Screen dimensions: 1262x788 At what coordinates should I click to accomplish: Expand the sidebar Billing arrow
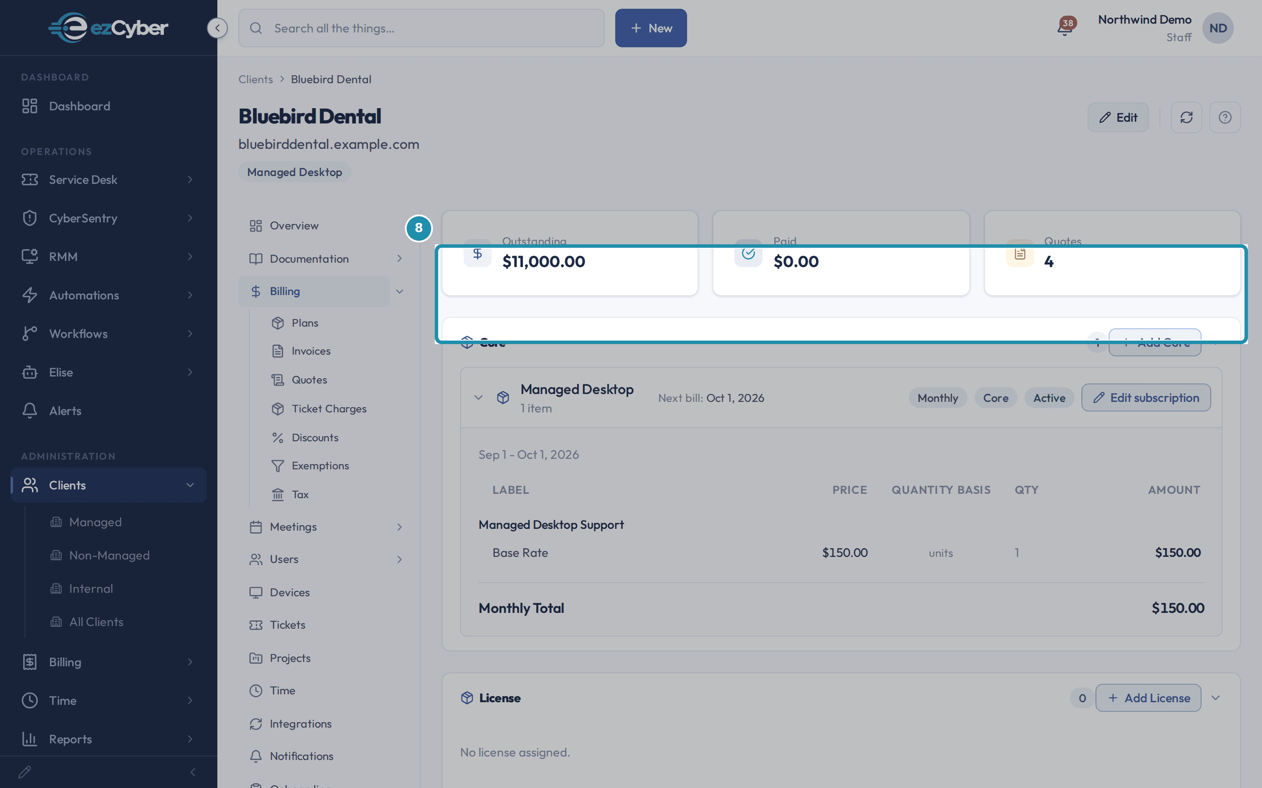(190, 662)
